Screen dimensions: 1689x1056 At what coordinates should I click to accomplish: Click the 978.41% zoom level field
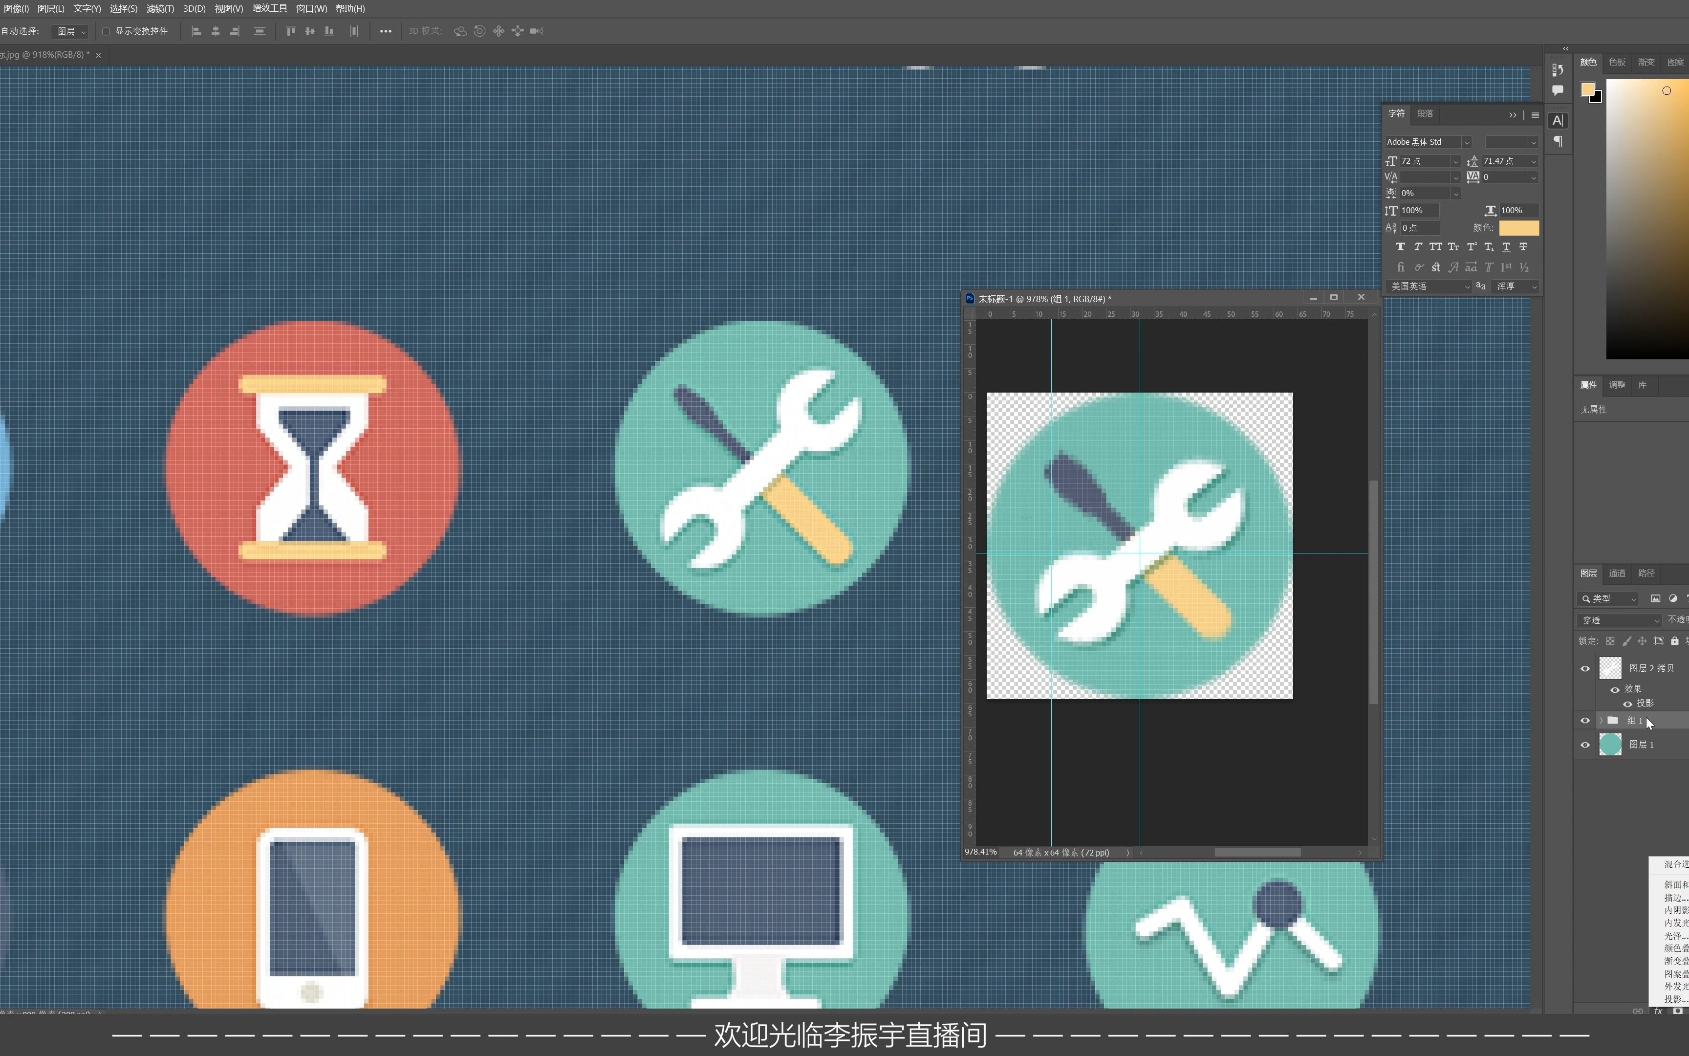[x=980, y=852]
